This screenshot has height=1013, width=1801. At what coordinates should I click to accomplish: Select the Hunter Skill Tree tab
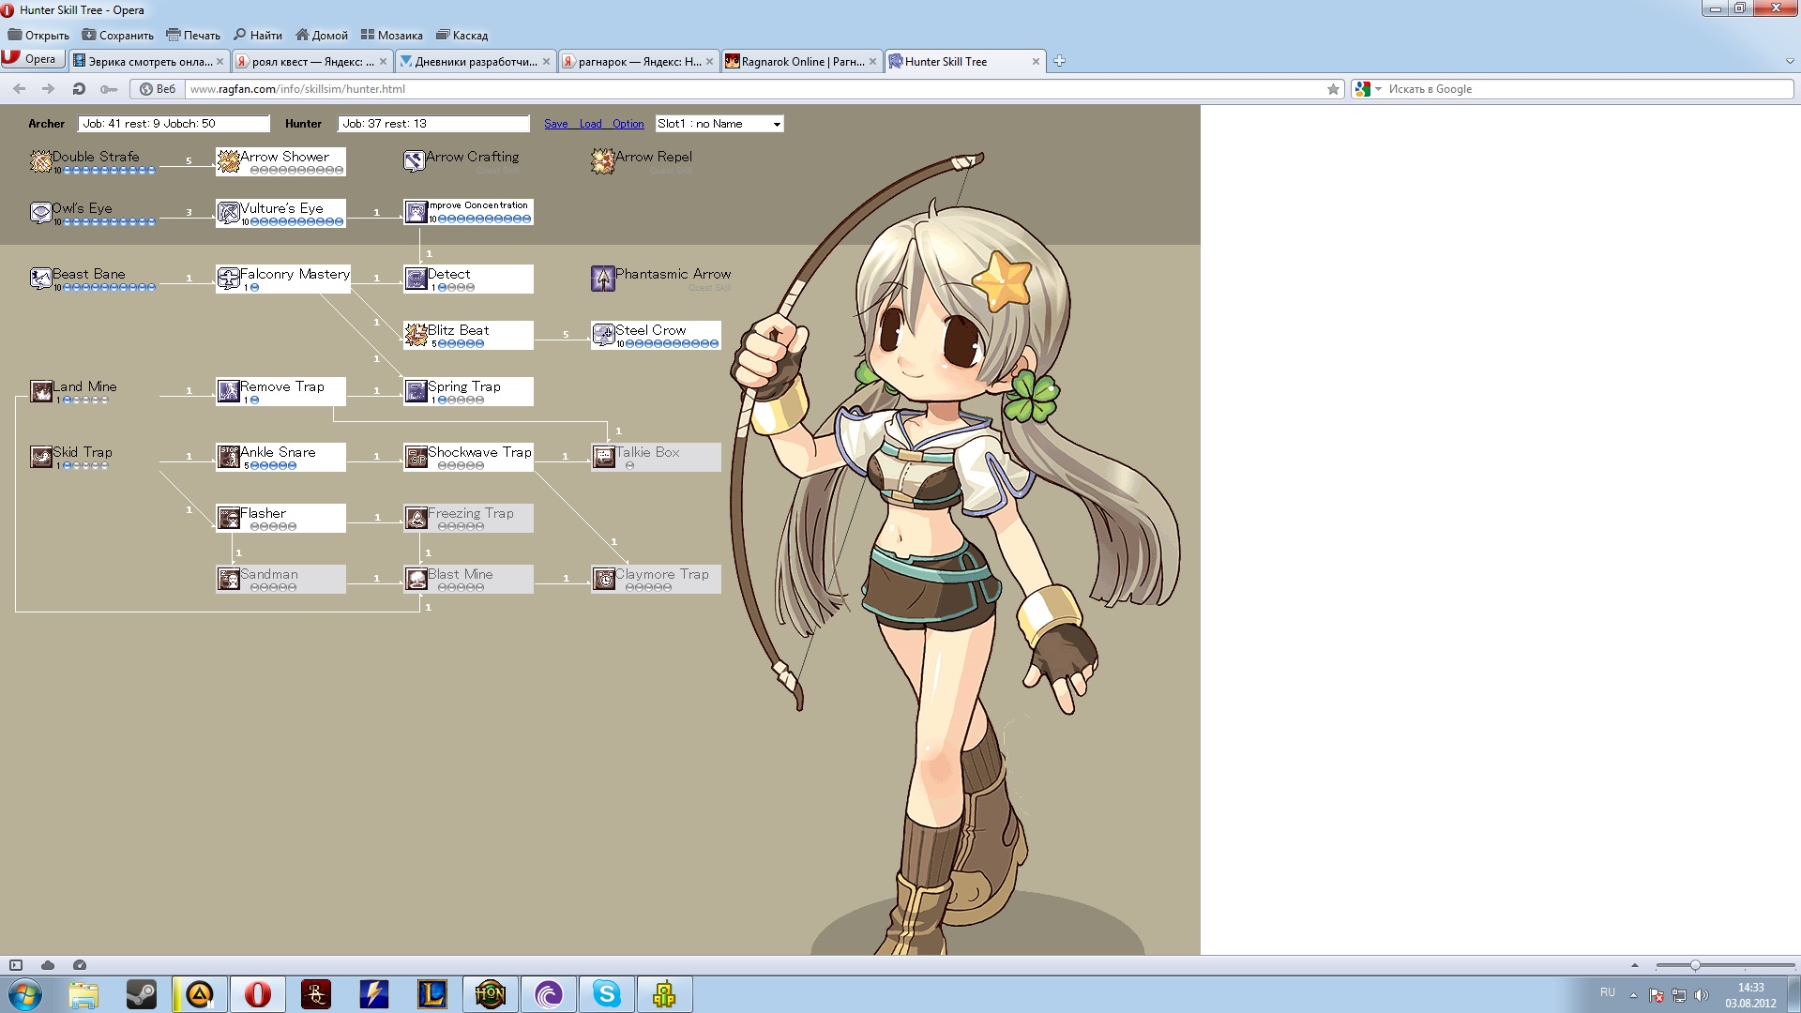pyautogui.click(x=964, y=62)
